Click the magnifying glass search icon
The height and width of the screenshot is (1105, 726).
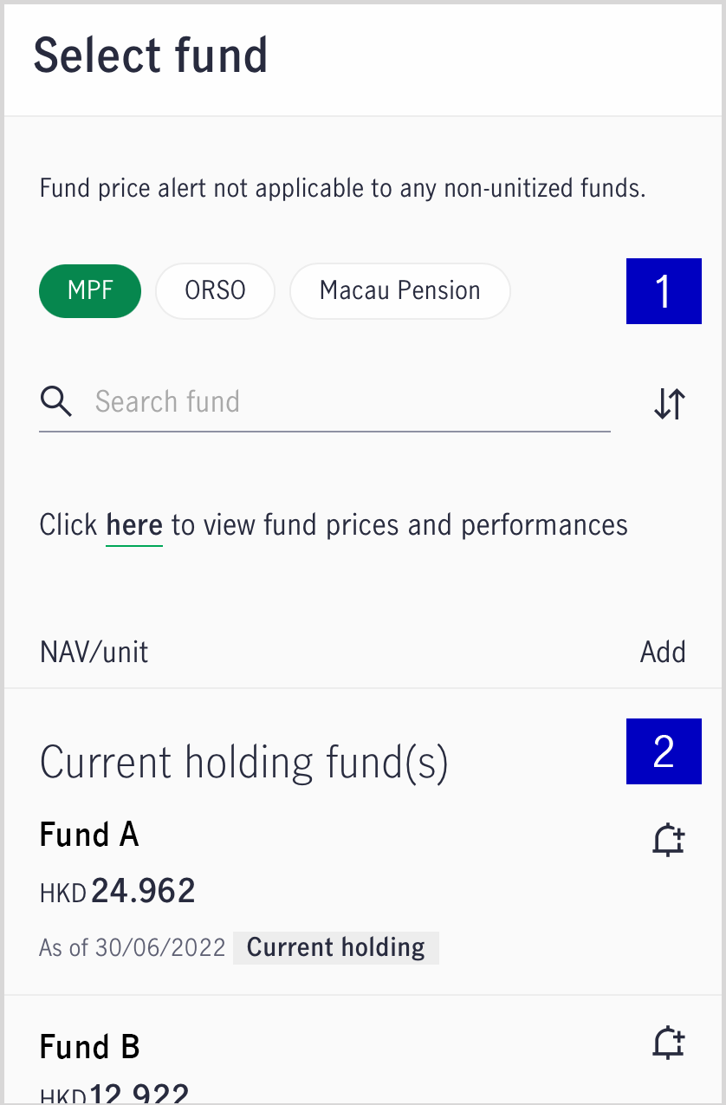pyautogui.click(x=56, y=402)
